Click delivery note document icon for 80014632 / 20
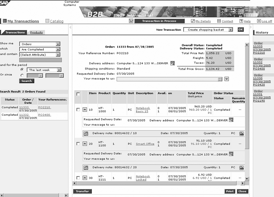 [x=86, y=167]
